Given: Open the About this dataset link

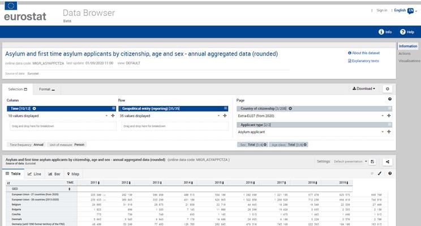Looking at the screenshot, I should (364, 53).
